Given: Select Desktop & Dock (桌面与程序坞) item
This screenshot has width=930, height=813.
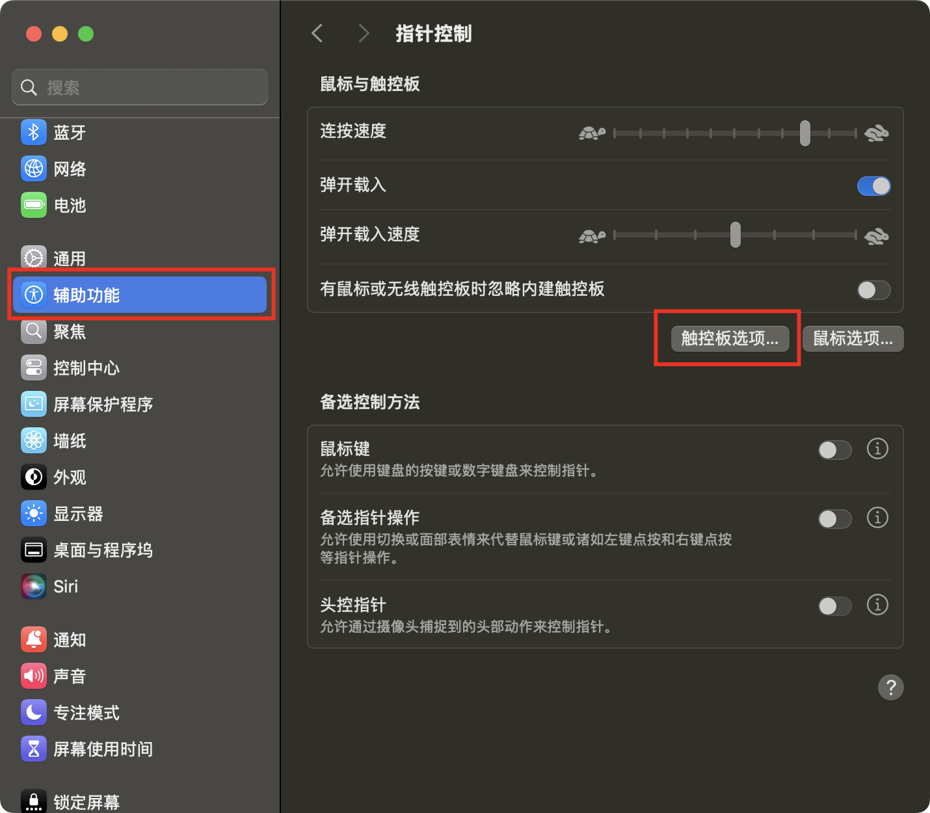Looking at the screenshot, I should pyautogui.click(x=103, y=550).
